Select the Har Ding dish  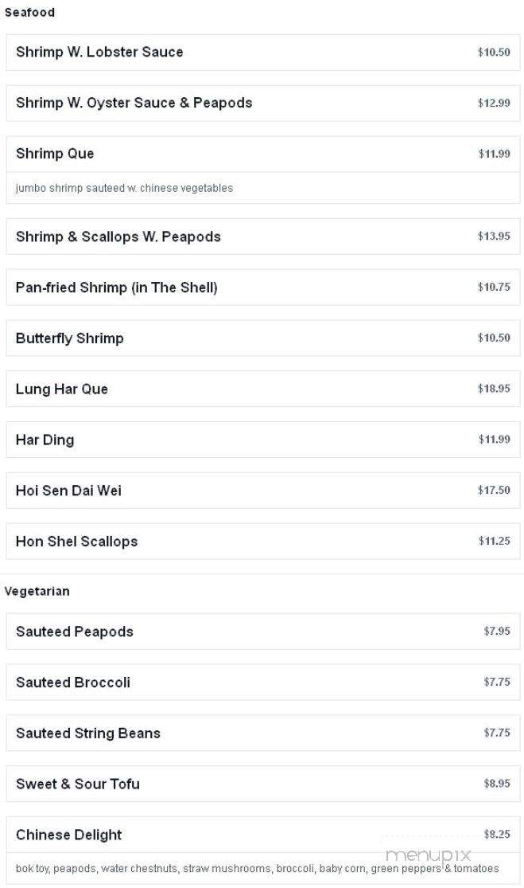click(x=263, y=440)
